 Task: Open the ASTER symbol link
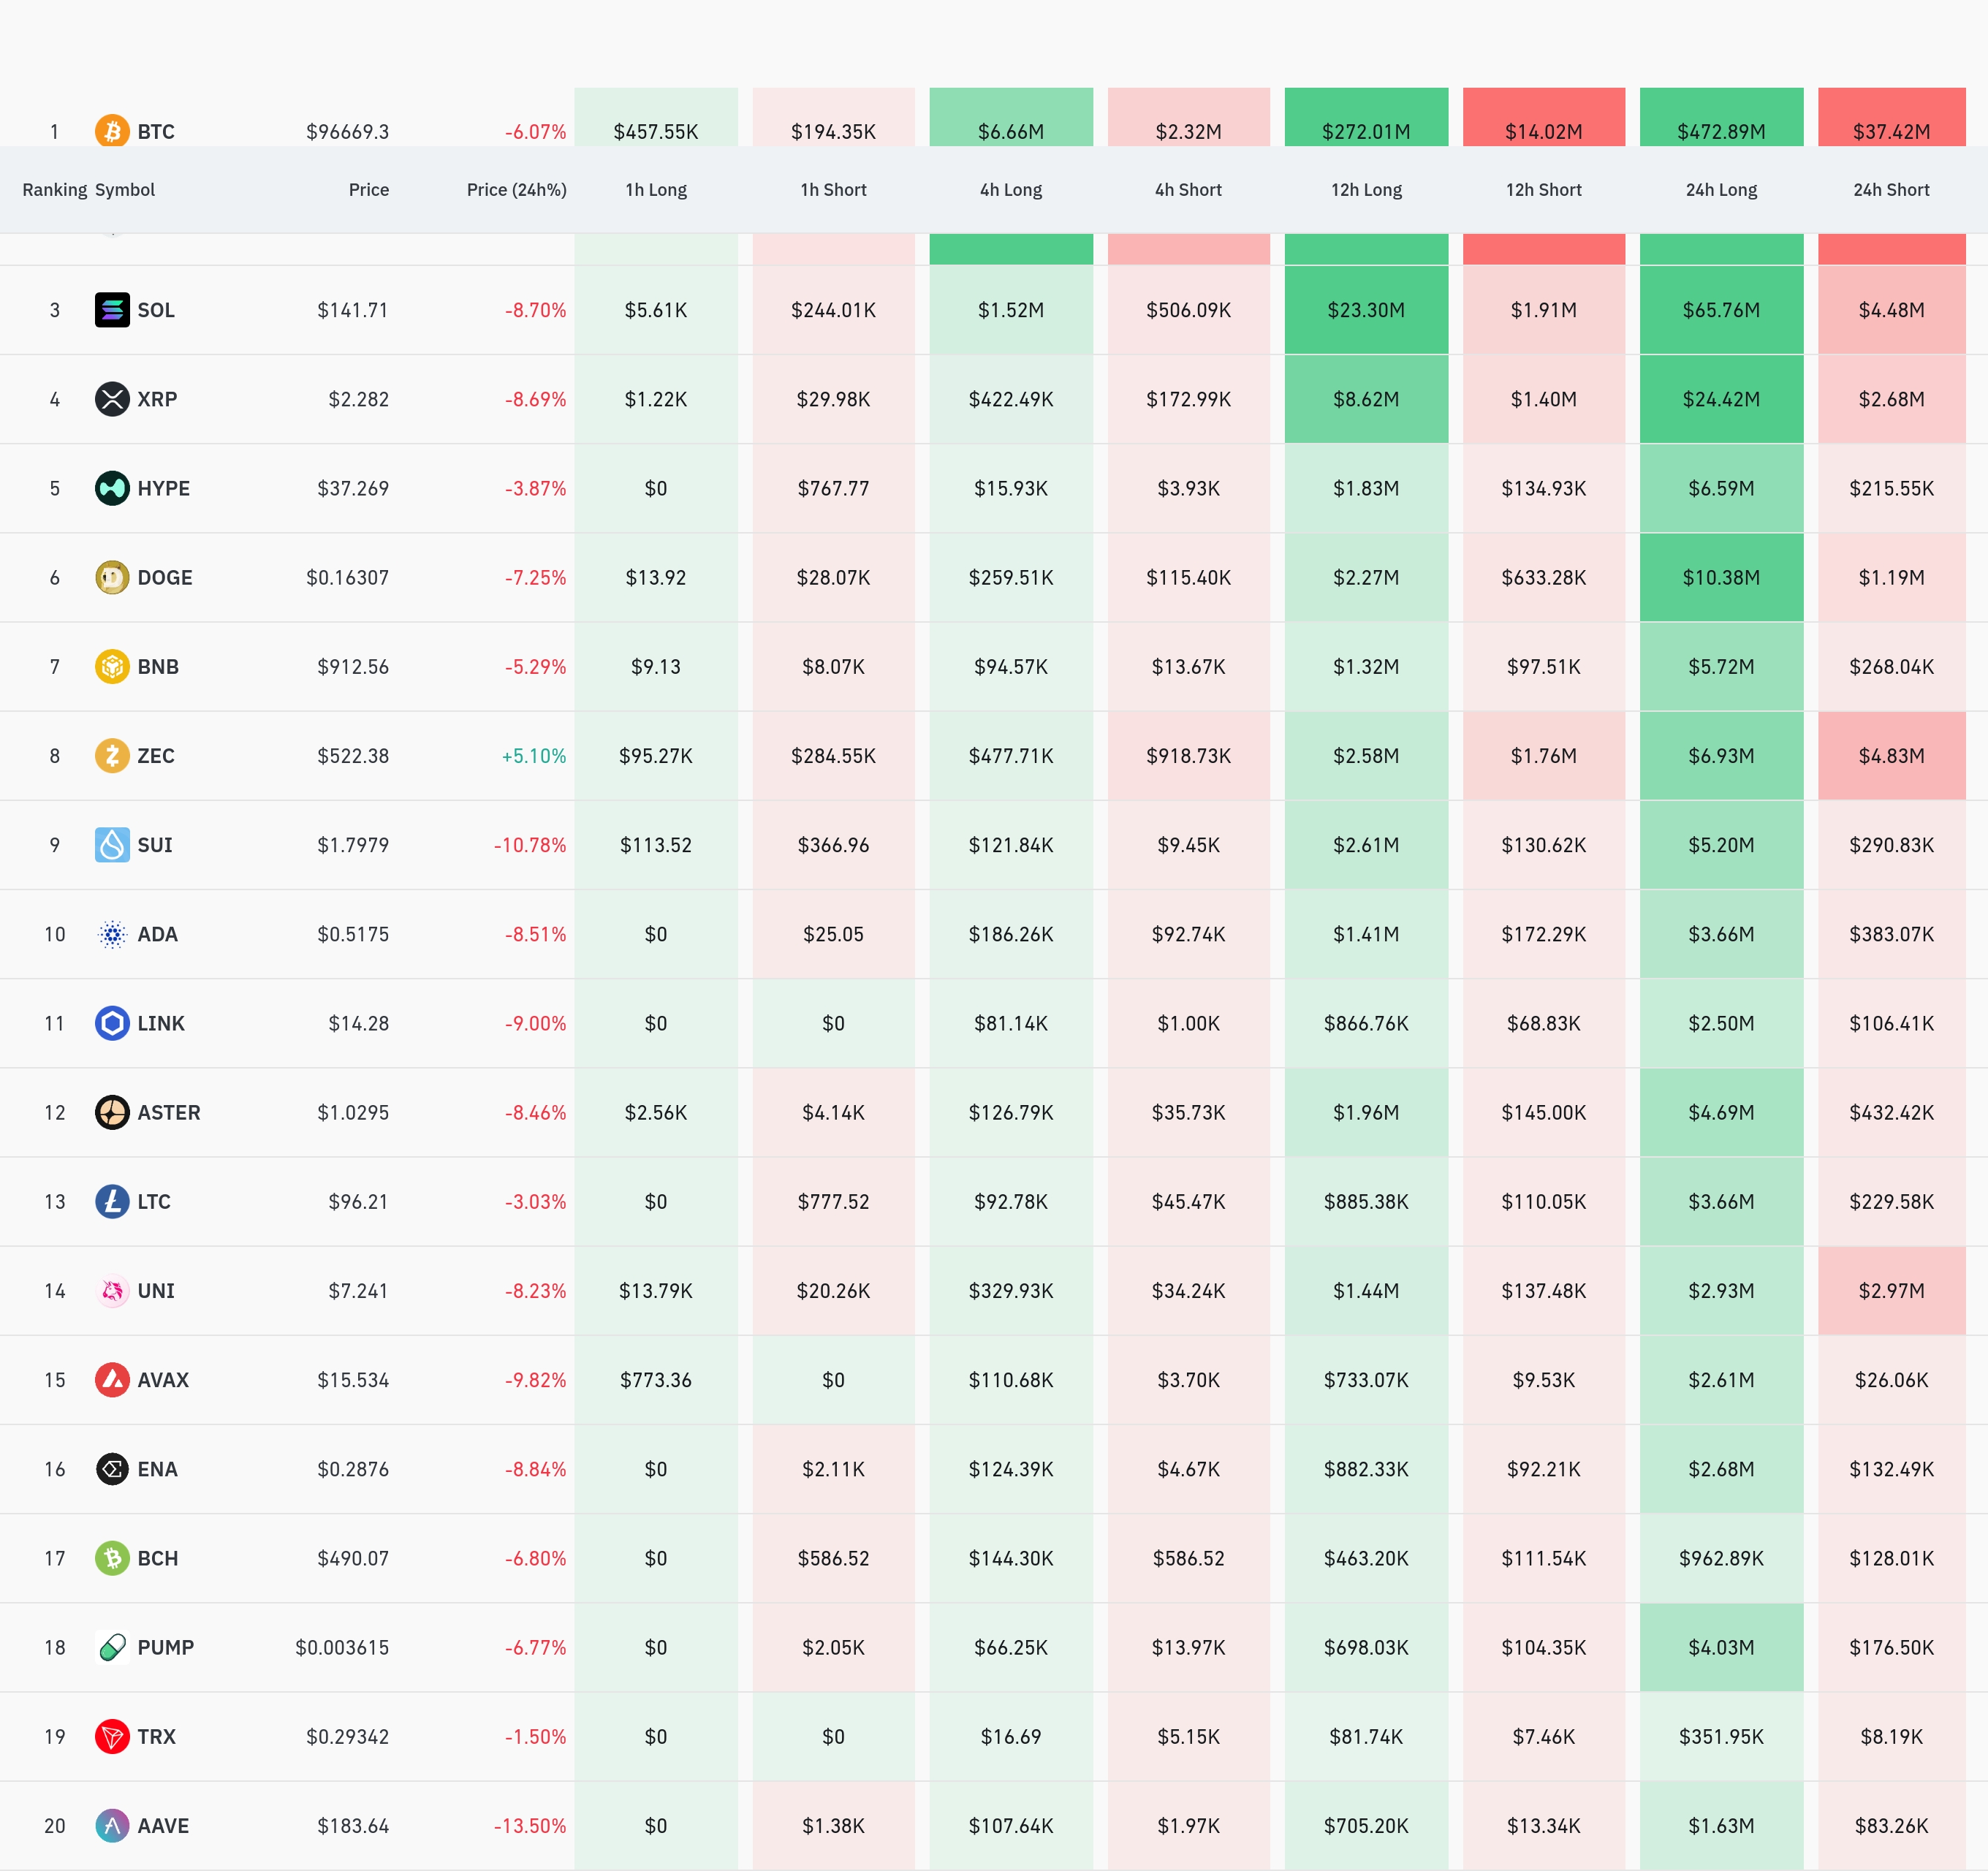(x=168, y=1112)
